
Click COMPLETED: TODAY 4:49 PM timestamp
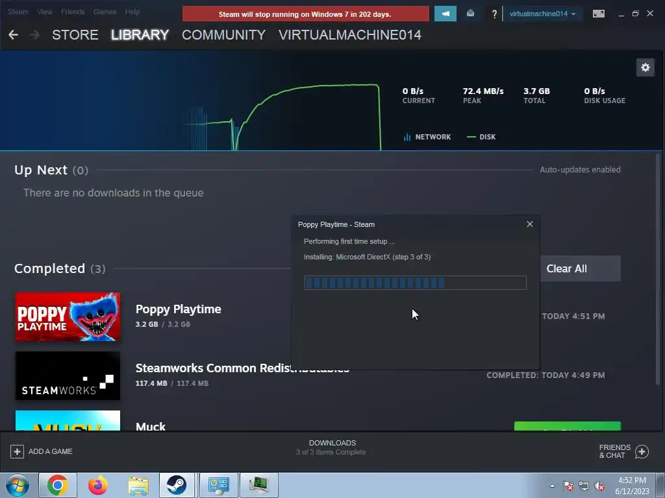point(546,375)
